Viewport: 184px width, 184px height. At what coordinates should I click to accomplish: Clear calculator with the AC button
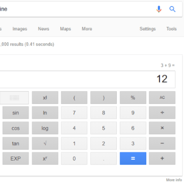click(162, 98)
